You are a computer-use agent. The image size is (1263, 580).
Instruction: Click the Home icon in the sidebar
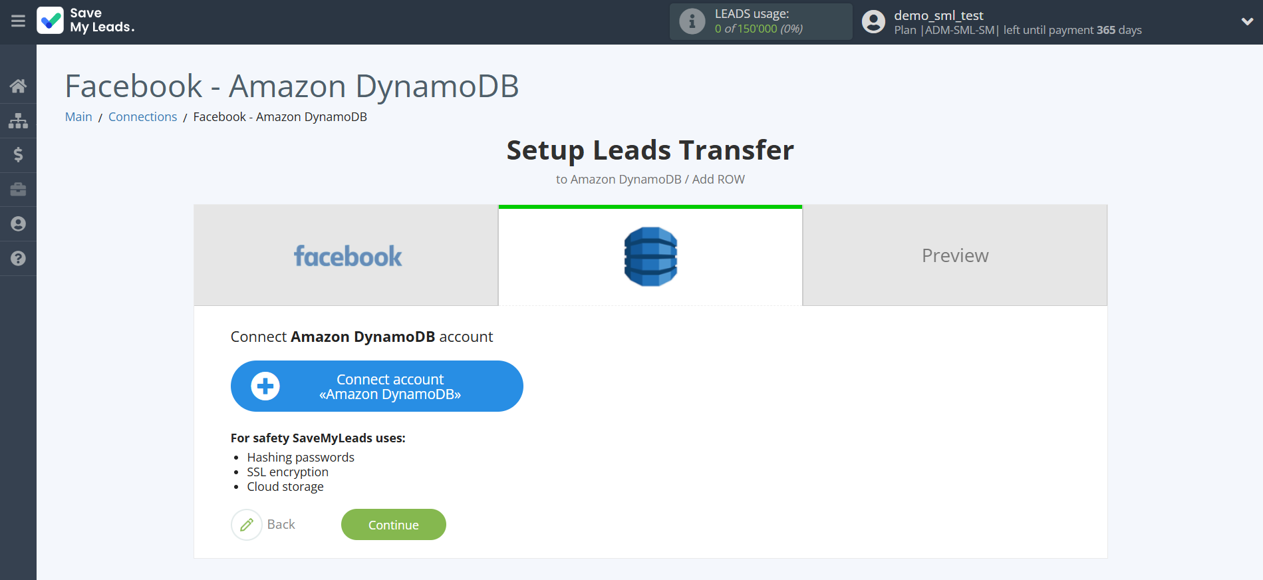[18, 86]
